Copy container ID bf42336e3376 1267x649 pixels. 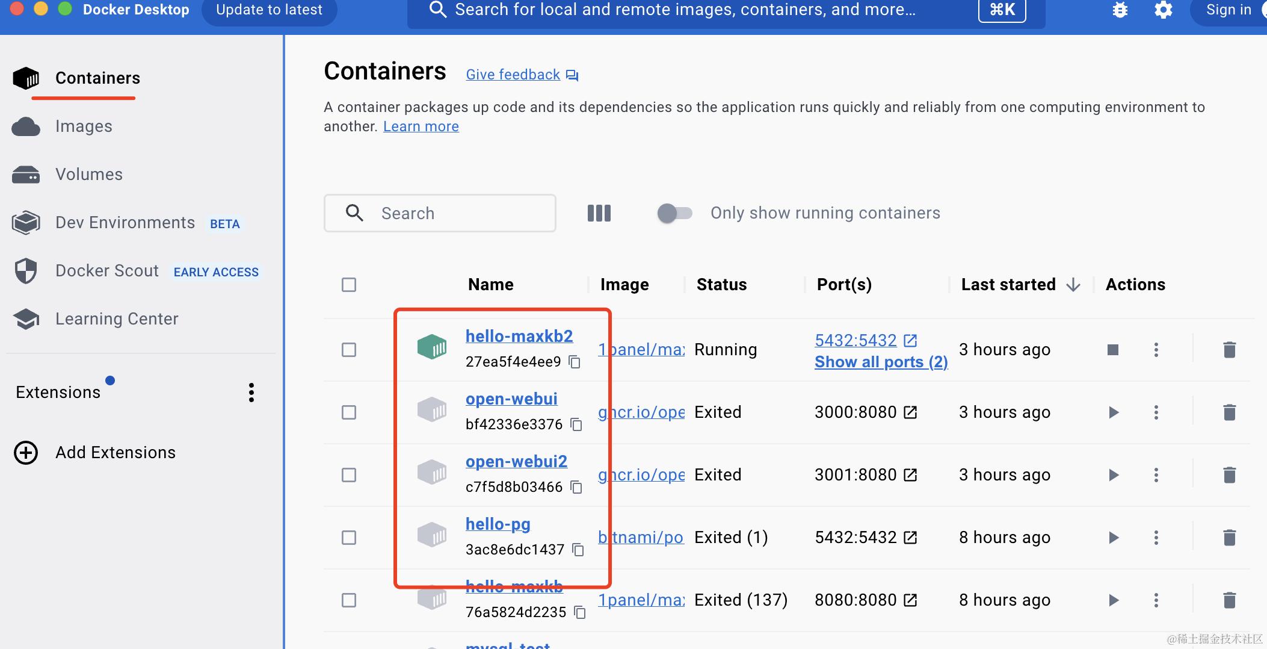pos(576,424)
